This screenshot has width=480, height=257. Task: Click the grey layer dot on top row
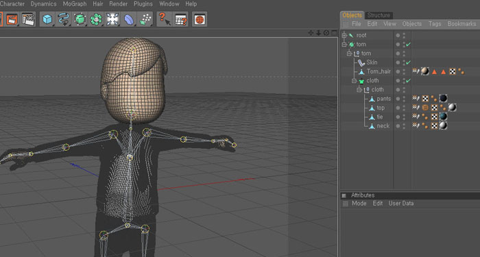point(398,108)
